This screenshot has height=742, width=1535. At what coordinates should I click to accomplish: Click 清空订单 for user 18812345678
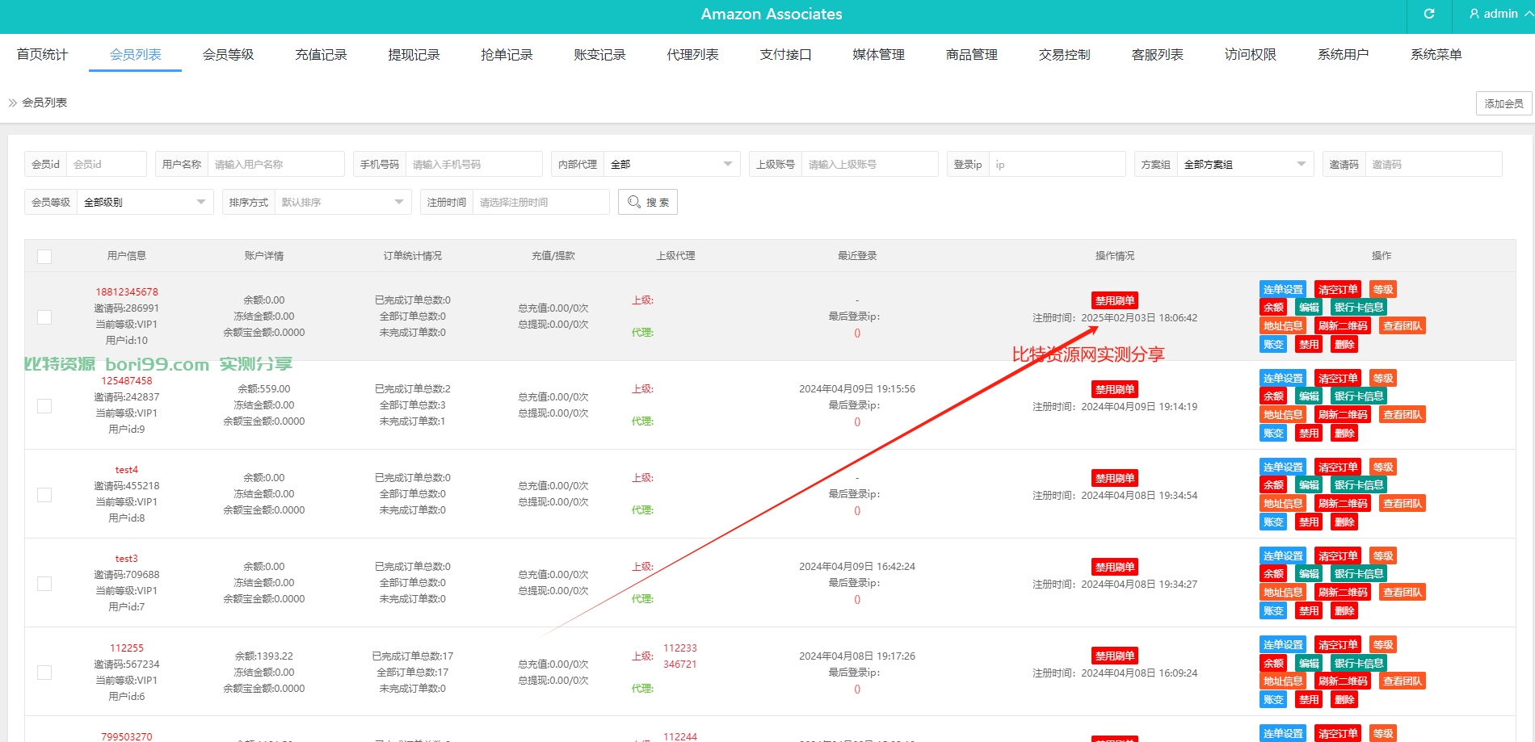(x=1338, y=289)
